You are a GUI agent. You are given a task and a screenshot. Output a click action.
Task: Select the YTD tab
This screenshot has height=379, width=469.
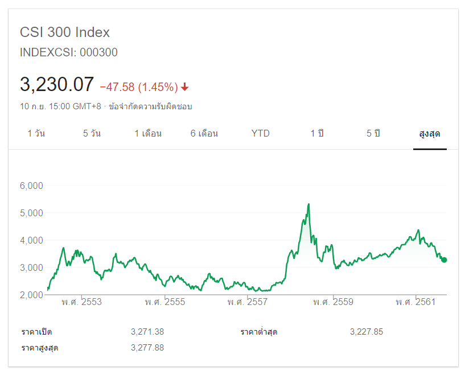click(261, 134)
